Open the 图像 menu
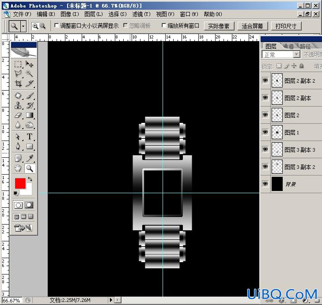 tap(70, 14)
